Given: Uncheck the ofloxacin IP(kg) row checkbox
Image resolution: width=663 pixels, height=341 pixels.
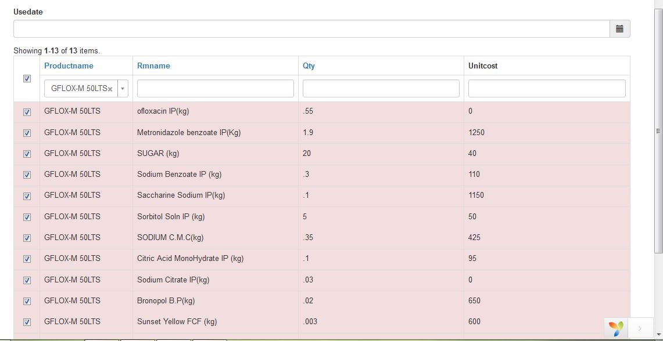Looking at the screenshot, I should [x=27, y=112].
